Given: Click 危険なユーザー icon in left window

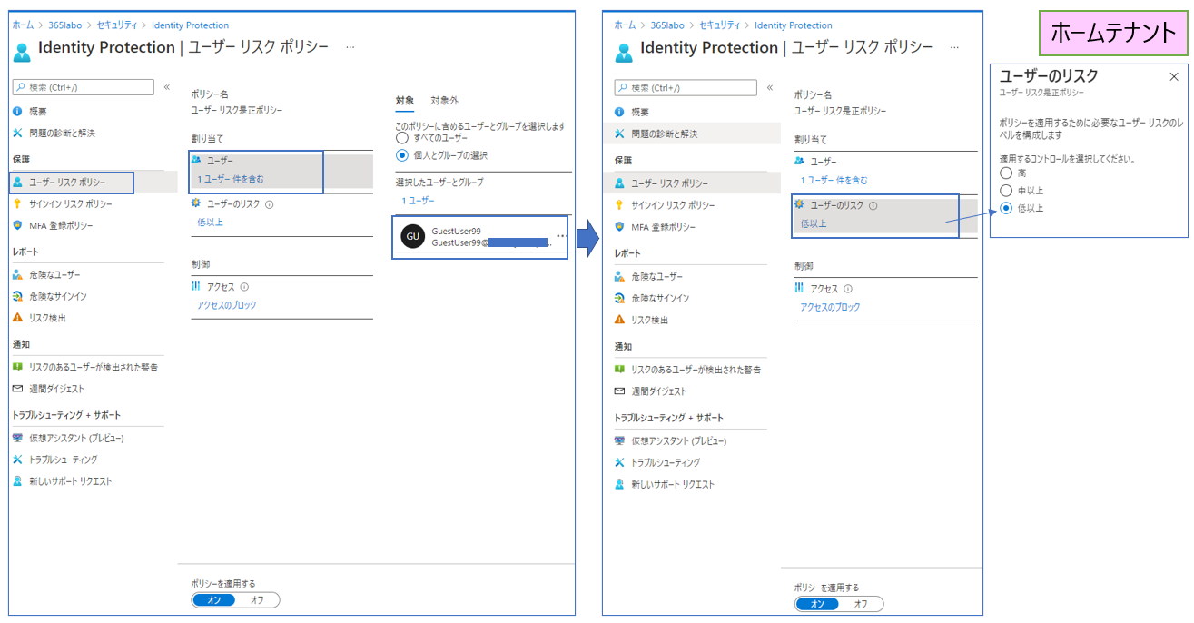Looking at the screenshot, I should pos(18,274).
